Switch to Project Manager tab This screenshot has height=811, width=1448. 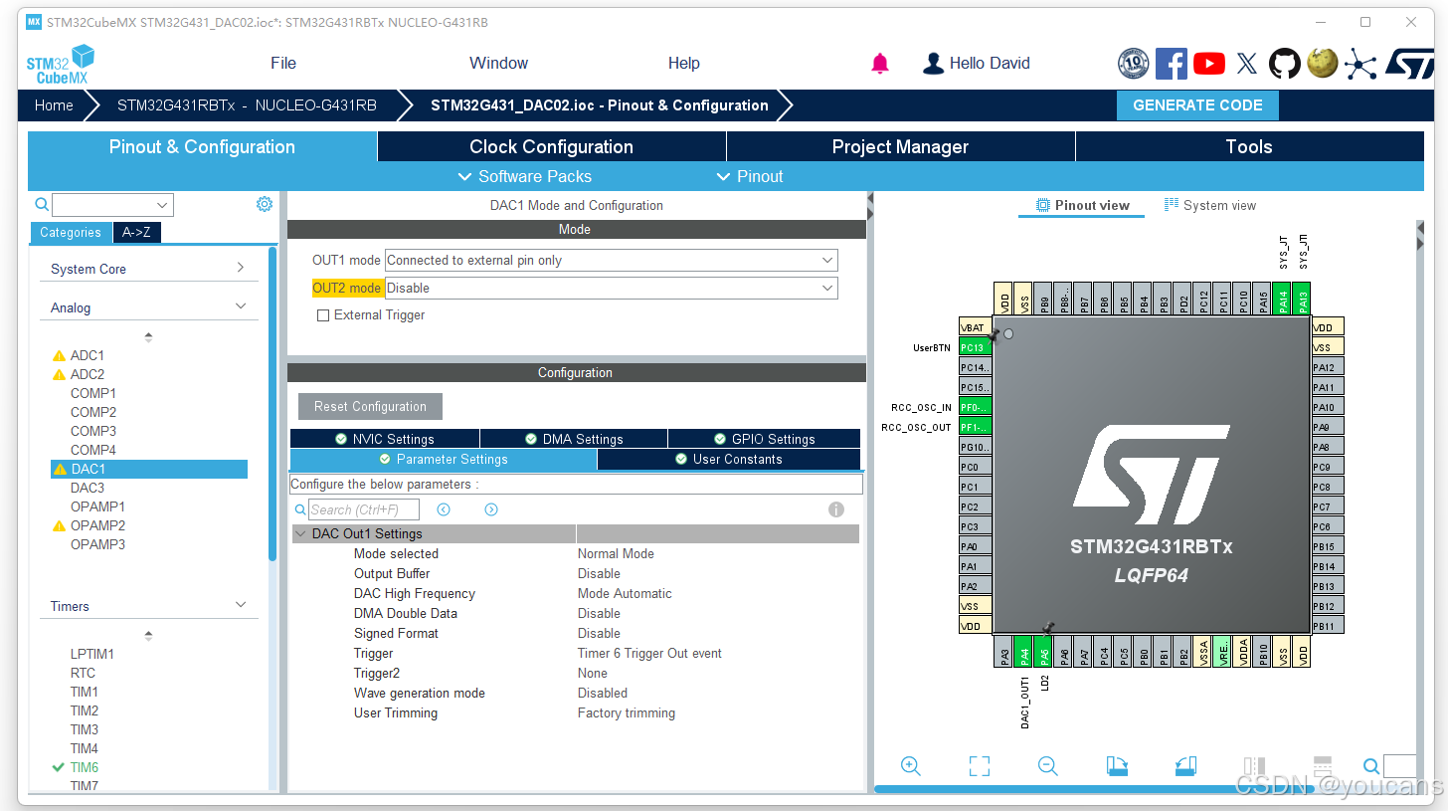tap(900, 147)
